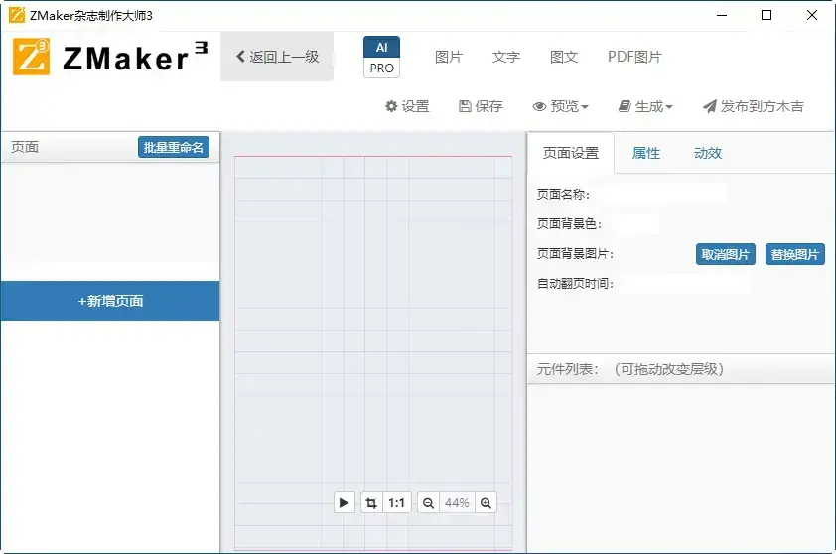This screenshot has height=554, width=836.
Task: Reset zoom with the 1:1 button
Action: (397, 502)
